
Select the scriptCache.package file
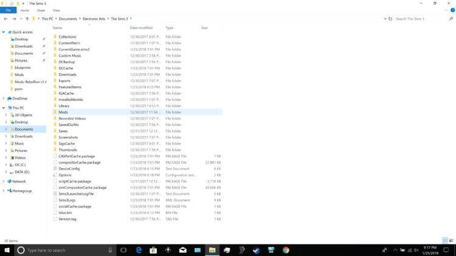[x=137, y=181]
